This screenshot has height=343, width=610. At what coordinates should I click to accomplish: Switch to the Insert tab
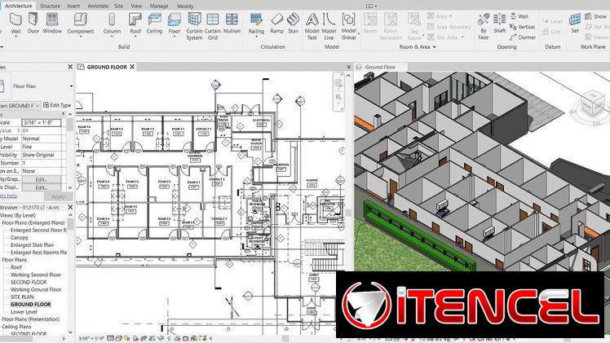73,6
